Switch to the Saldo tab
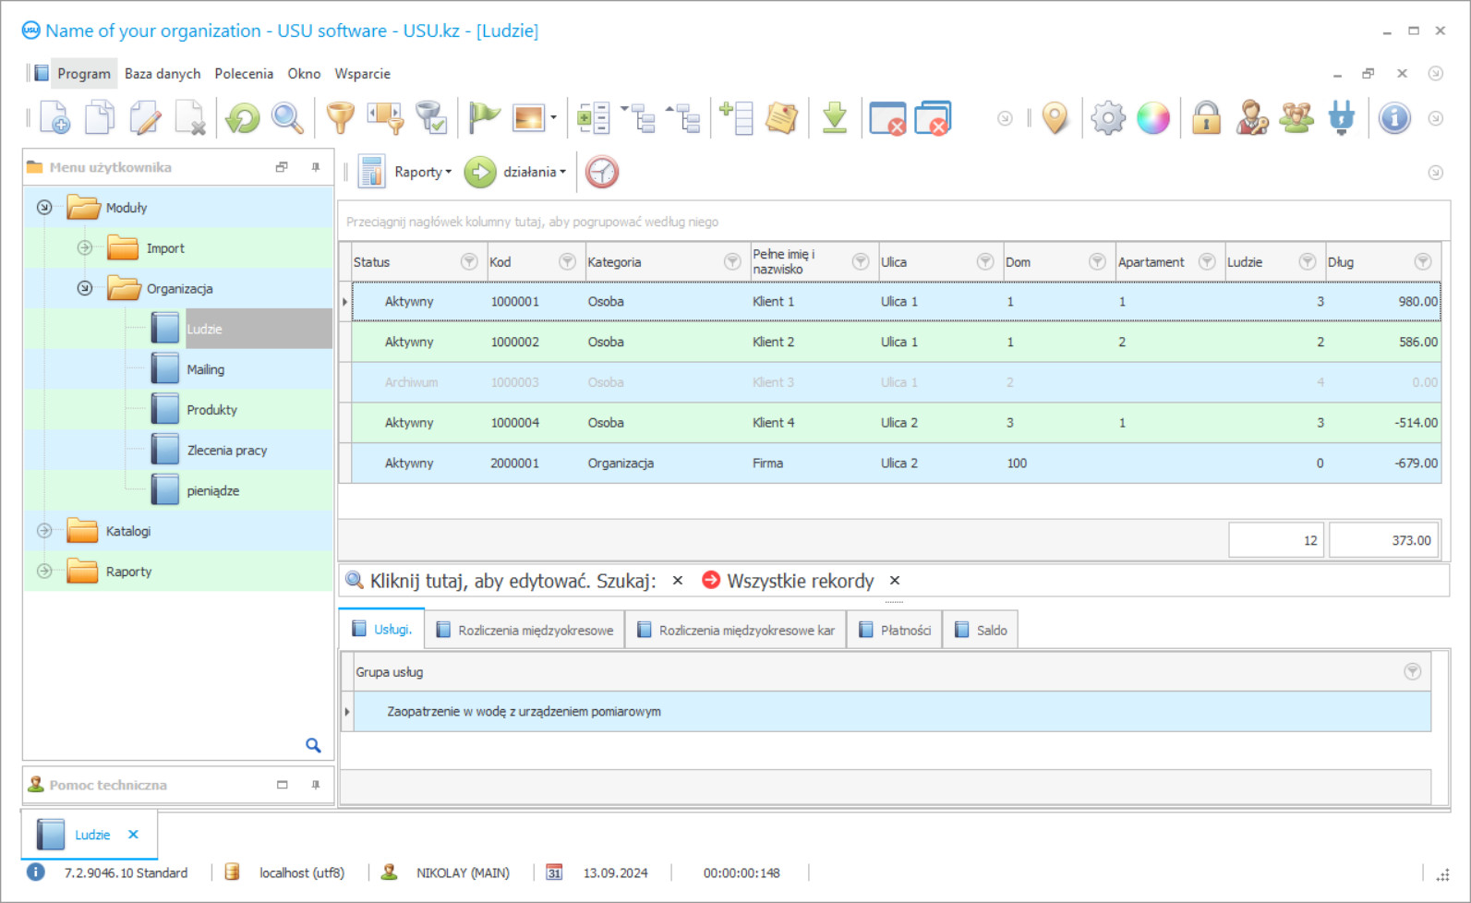This screenshot has height=903, width=1471. (981, 630)
